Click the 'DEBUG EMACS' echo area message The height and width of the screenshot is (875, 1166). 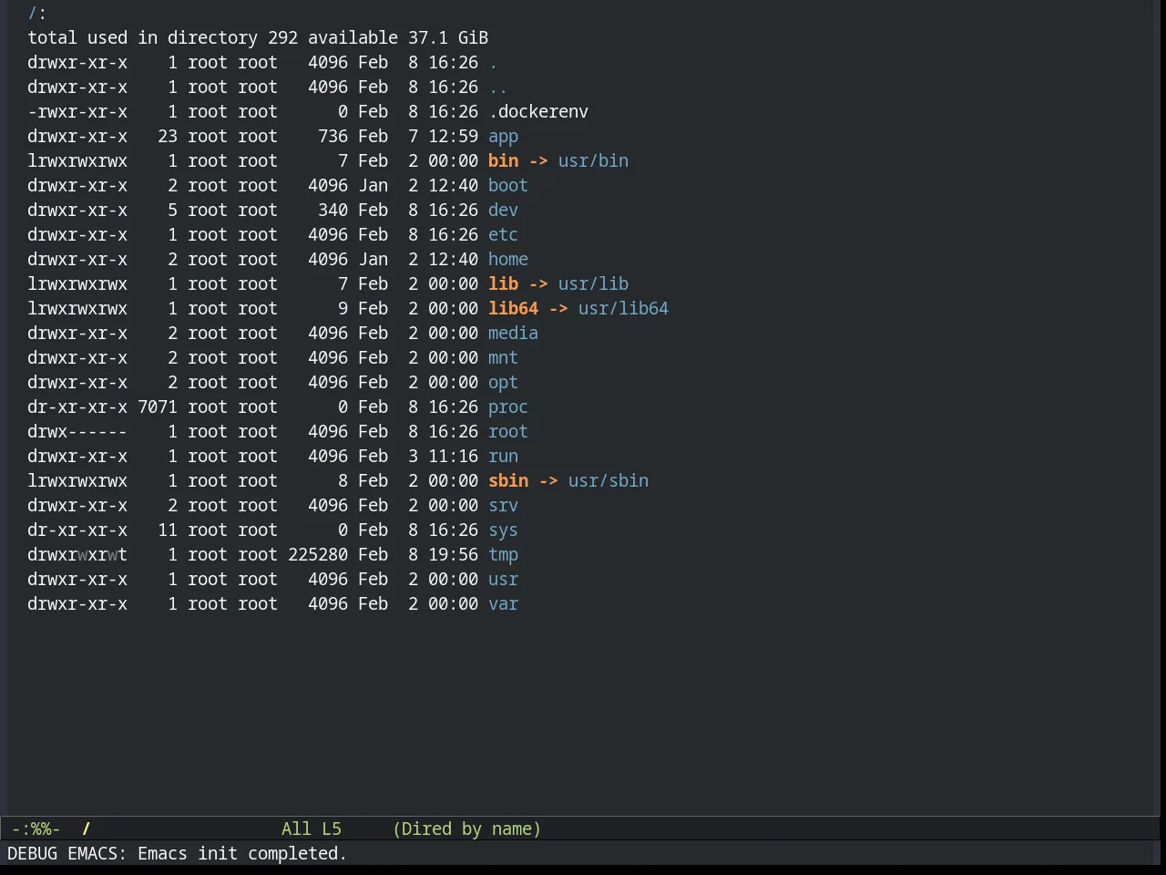coord(178,854)
